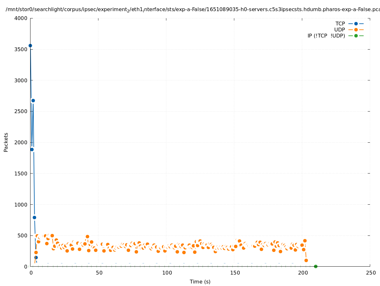This screenshot has height=286, width=380.
Task: Click the 100 x-axis tick label
Action: (x=167, y=273)
